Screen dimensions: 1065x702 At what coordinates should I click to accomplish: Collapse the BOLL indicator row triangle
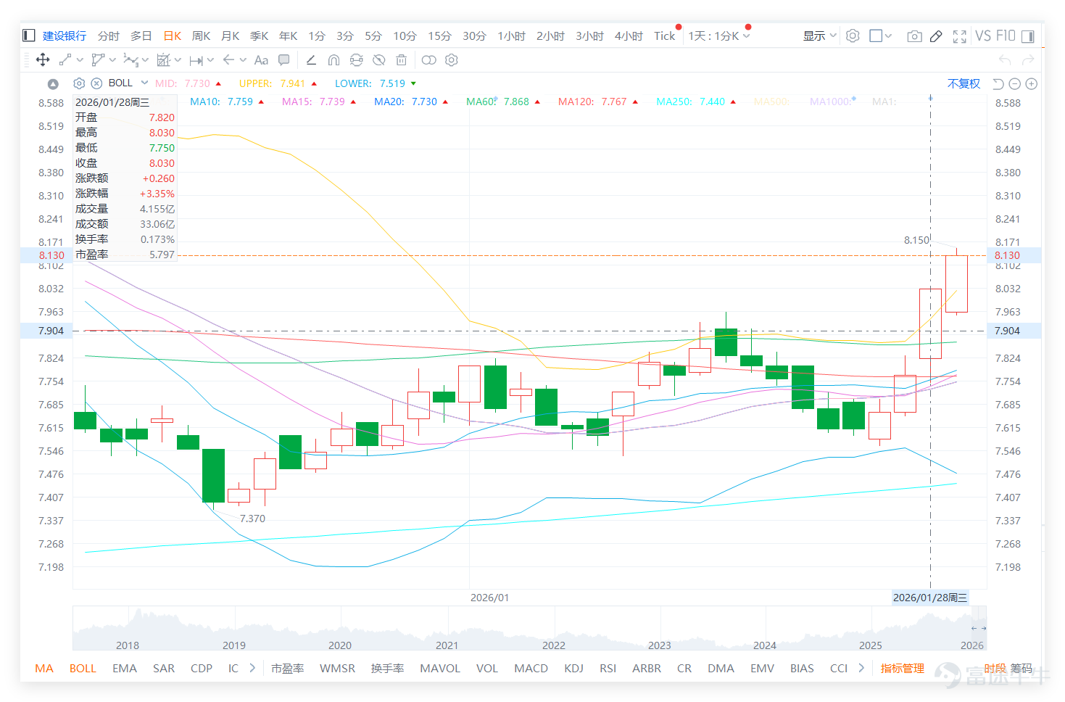coord(53,84)
